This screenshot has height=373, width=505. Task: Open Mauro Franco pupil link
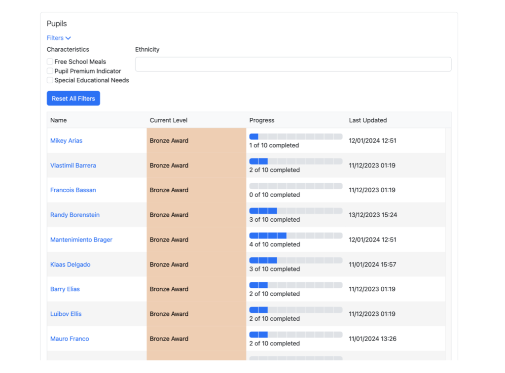point(70,339)
